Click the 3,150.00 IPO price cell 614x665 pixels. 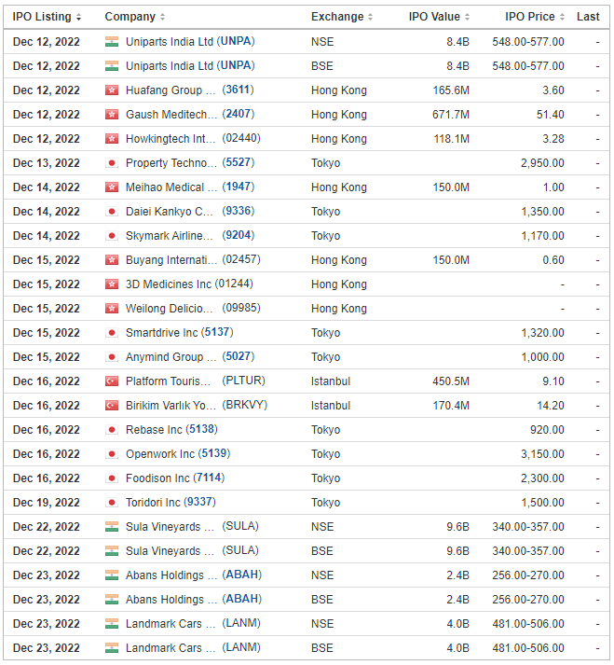542,454
